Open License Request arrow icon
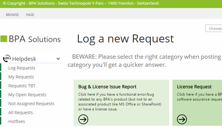Screen dimensions: 222x127 click(182, 119)
